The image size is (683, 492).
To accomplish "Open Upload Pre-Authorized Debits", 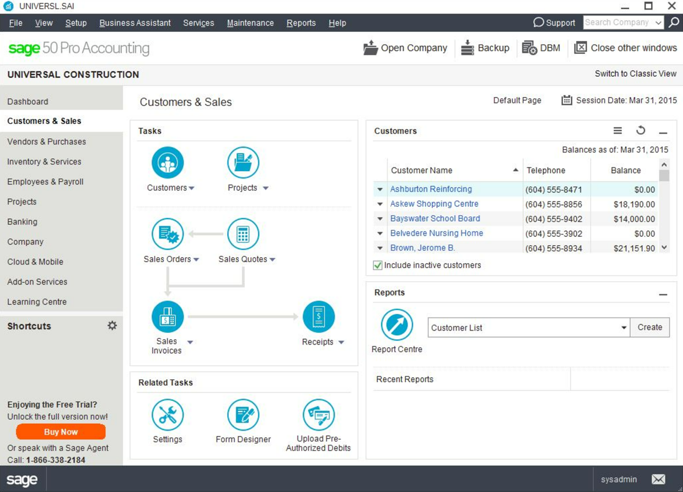I will 318,414.
